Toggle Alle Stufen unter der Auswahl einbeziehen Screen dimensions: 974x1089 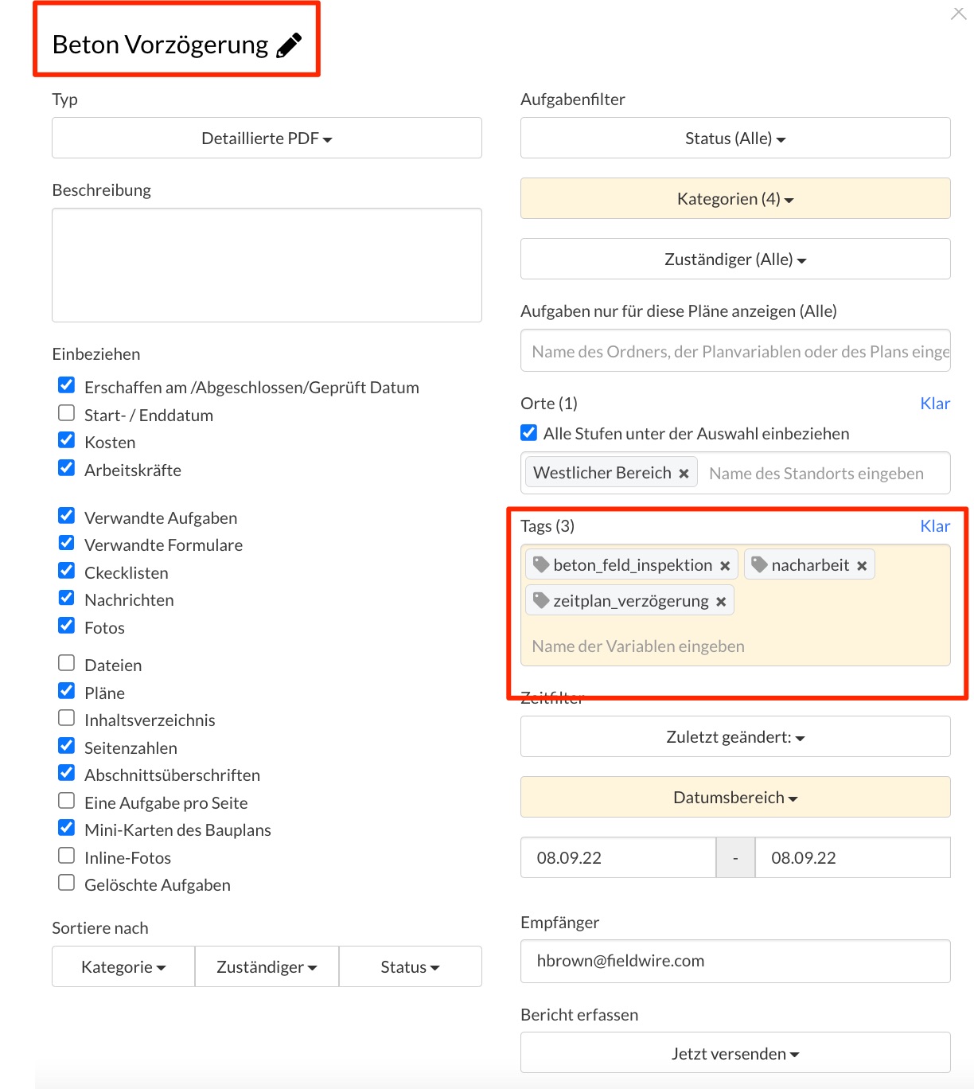pos(528,432)
